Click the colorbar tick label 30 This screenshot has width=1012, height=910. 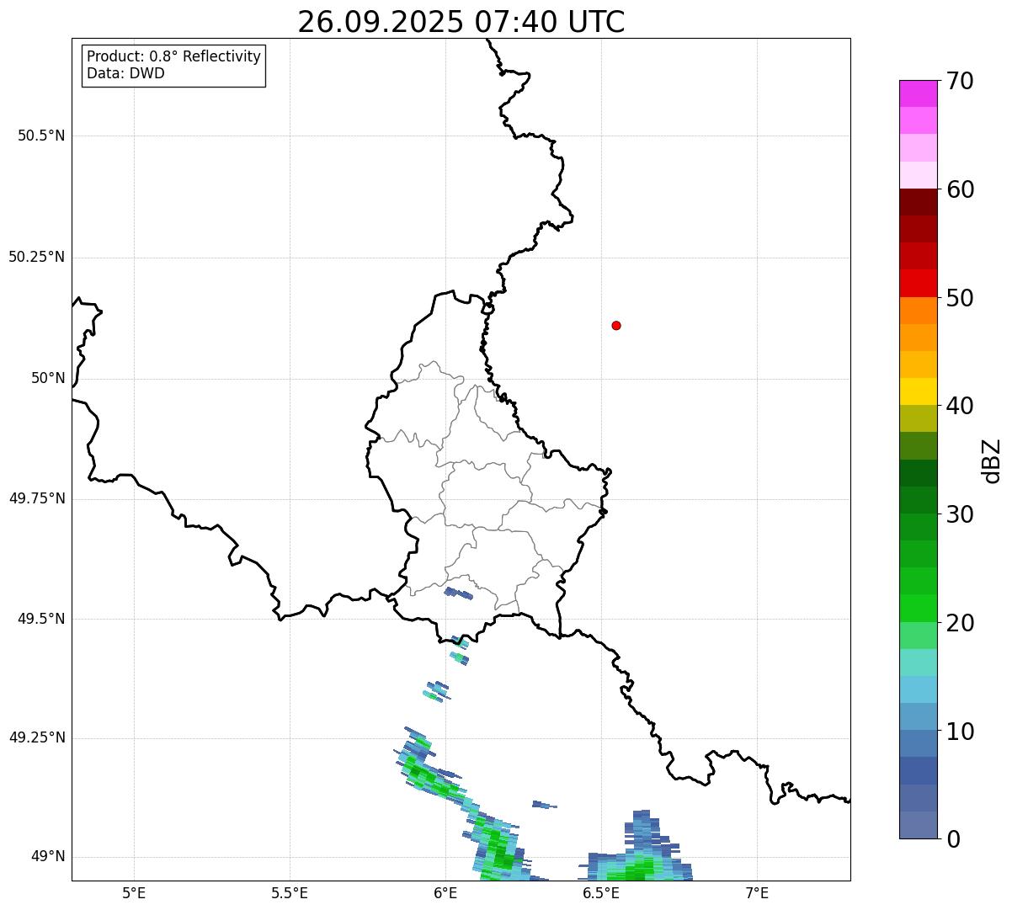coord(960,514)
